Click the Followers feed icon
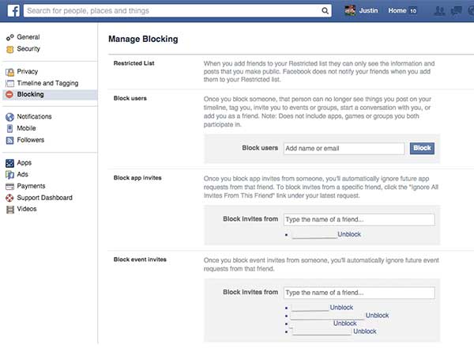 click(9, 140)
